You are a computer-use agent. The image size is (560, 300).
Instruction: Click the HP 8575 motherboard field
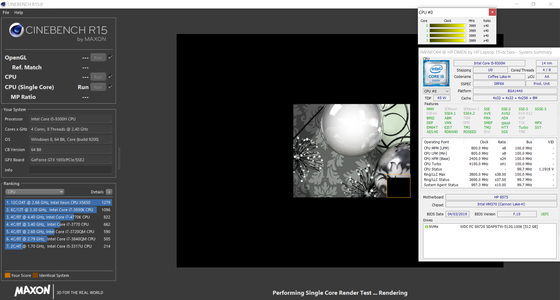tap(501, 197)
